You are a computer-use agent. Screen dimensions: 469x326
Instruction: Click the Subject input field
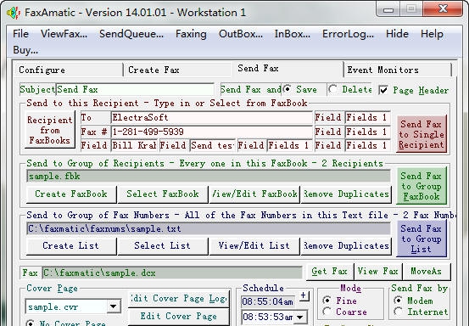(x=135, y=89)
